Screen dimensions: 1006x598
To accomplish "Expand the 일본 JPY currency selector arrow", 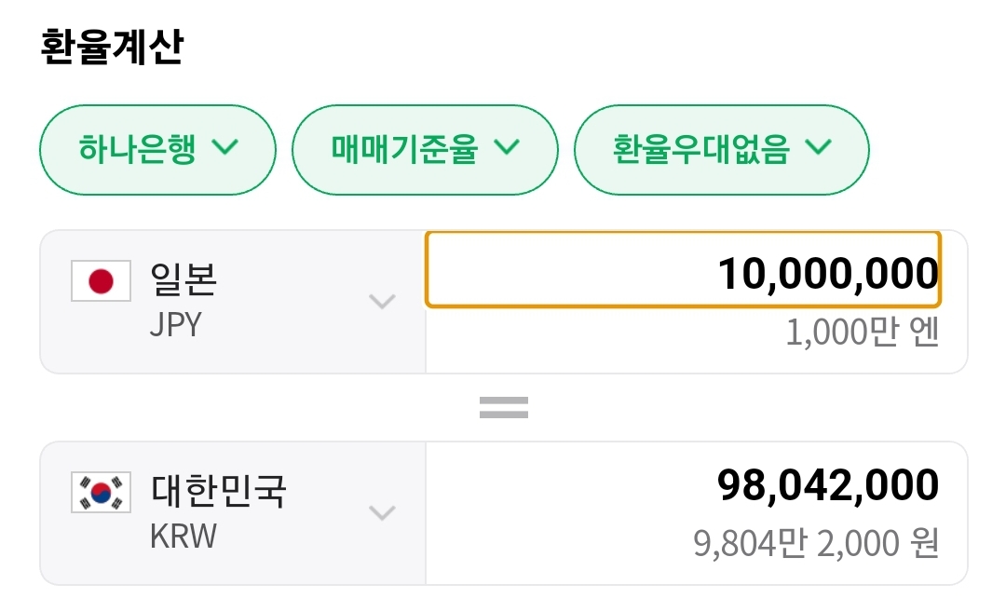I will (383, 301).
